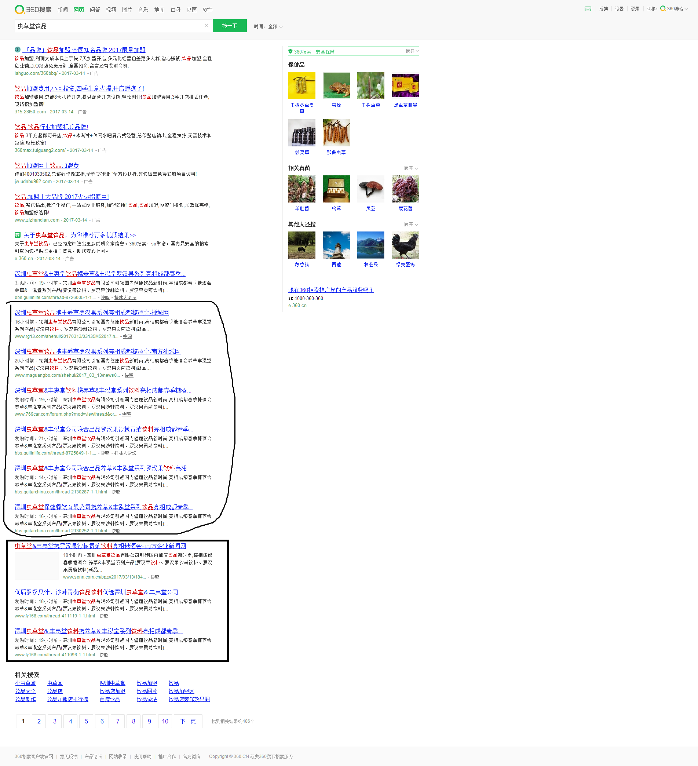
Task: Click the shield icon beside 360搜索 安全保障
Action: pos(290,51)
